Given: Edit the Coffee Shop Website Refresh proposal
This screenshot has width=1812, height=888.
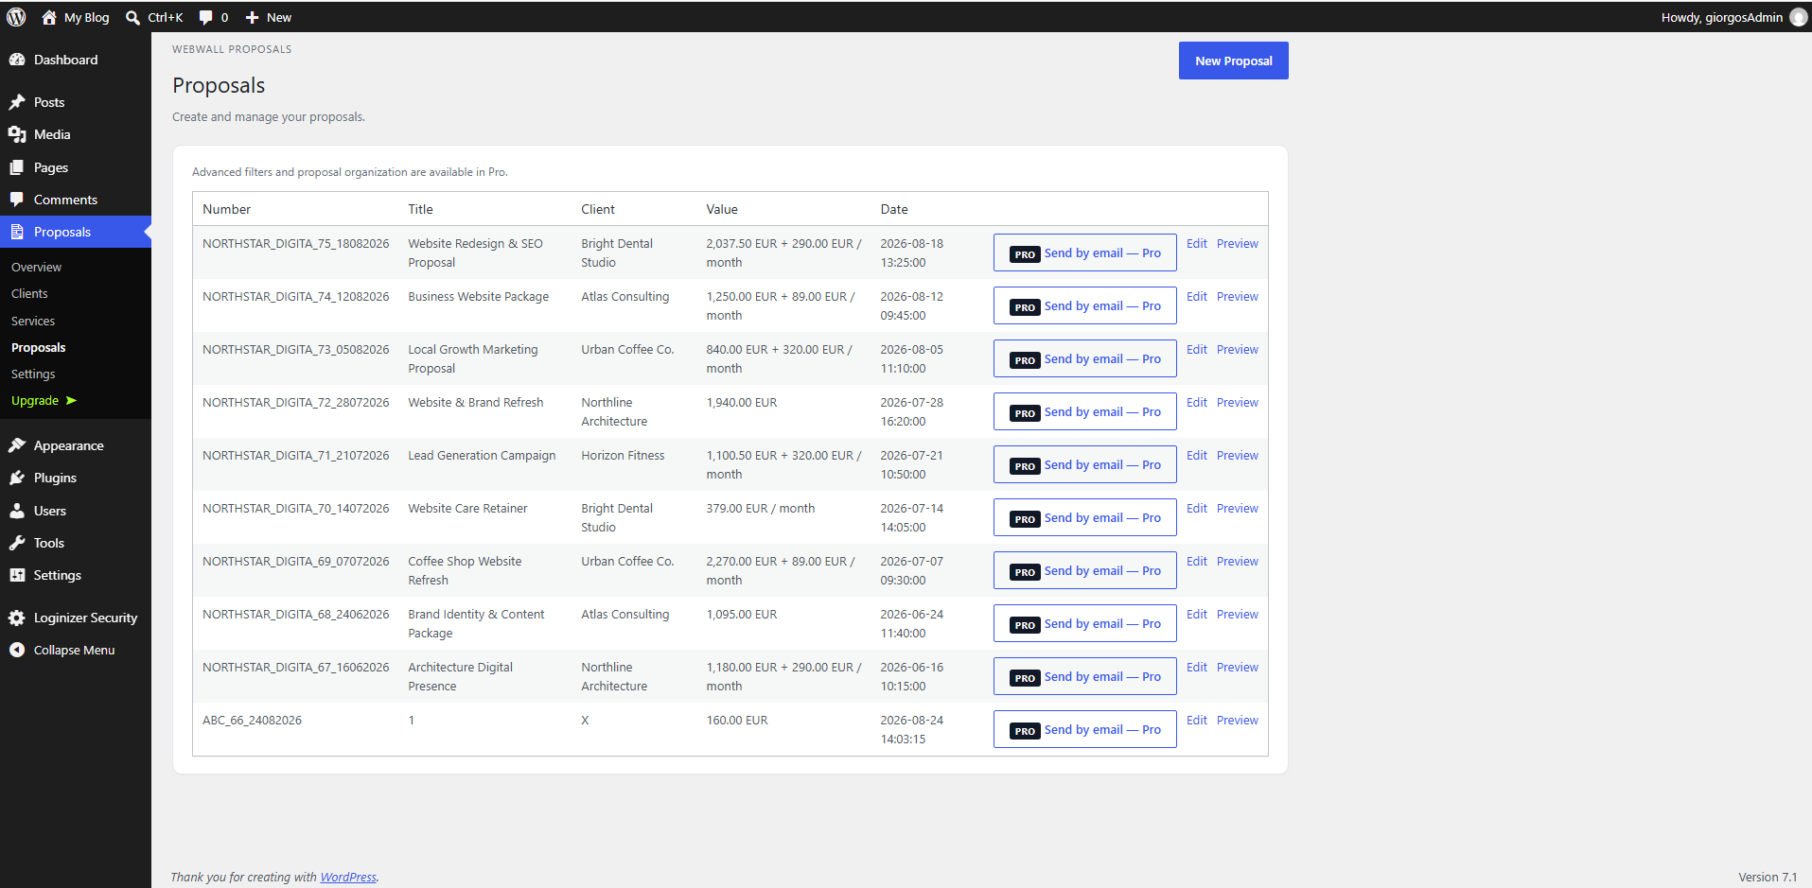Looking at the screenshot, I should [1197, 561].
